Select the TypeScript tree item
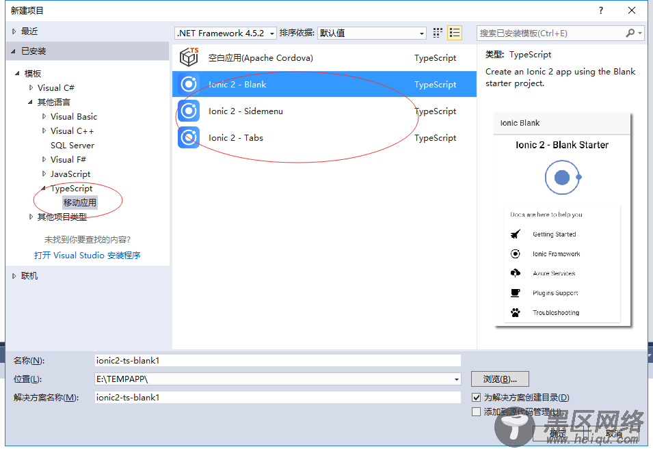 [71, 189]
